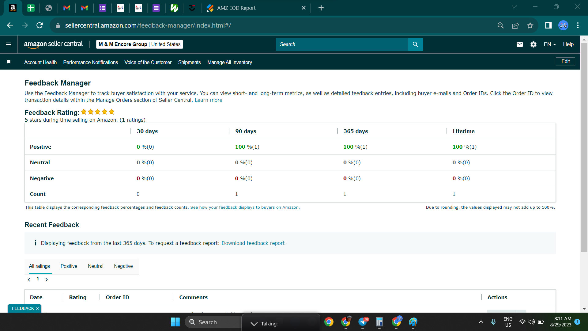Click the browser address bar URL
Viewport: 588px width, 331px height.
[148, 25]
